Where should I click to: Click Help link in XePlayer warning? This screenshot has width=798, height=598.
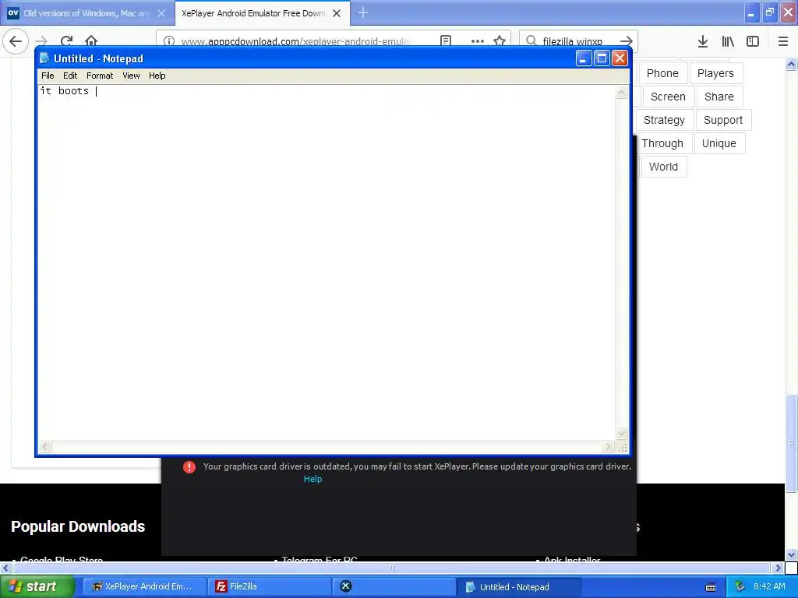pos(312,479)
